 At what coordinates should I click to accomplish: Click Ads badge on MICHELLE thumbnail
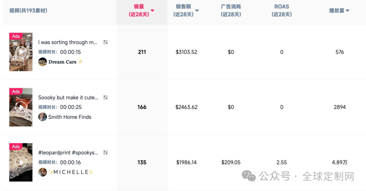(x=16, y=146)
